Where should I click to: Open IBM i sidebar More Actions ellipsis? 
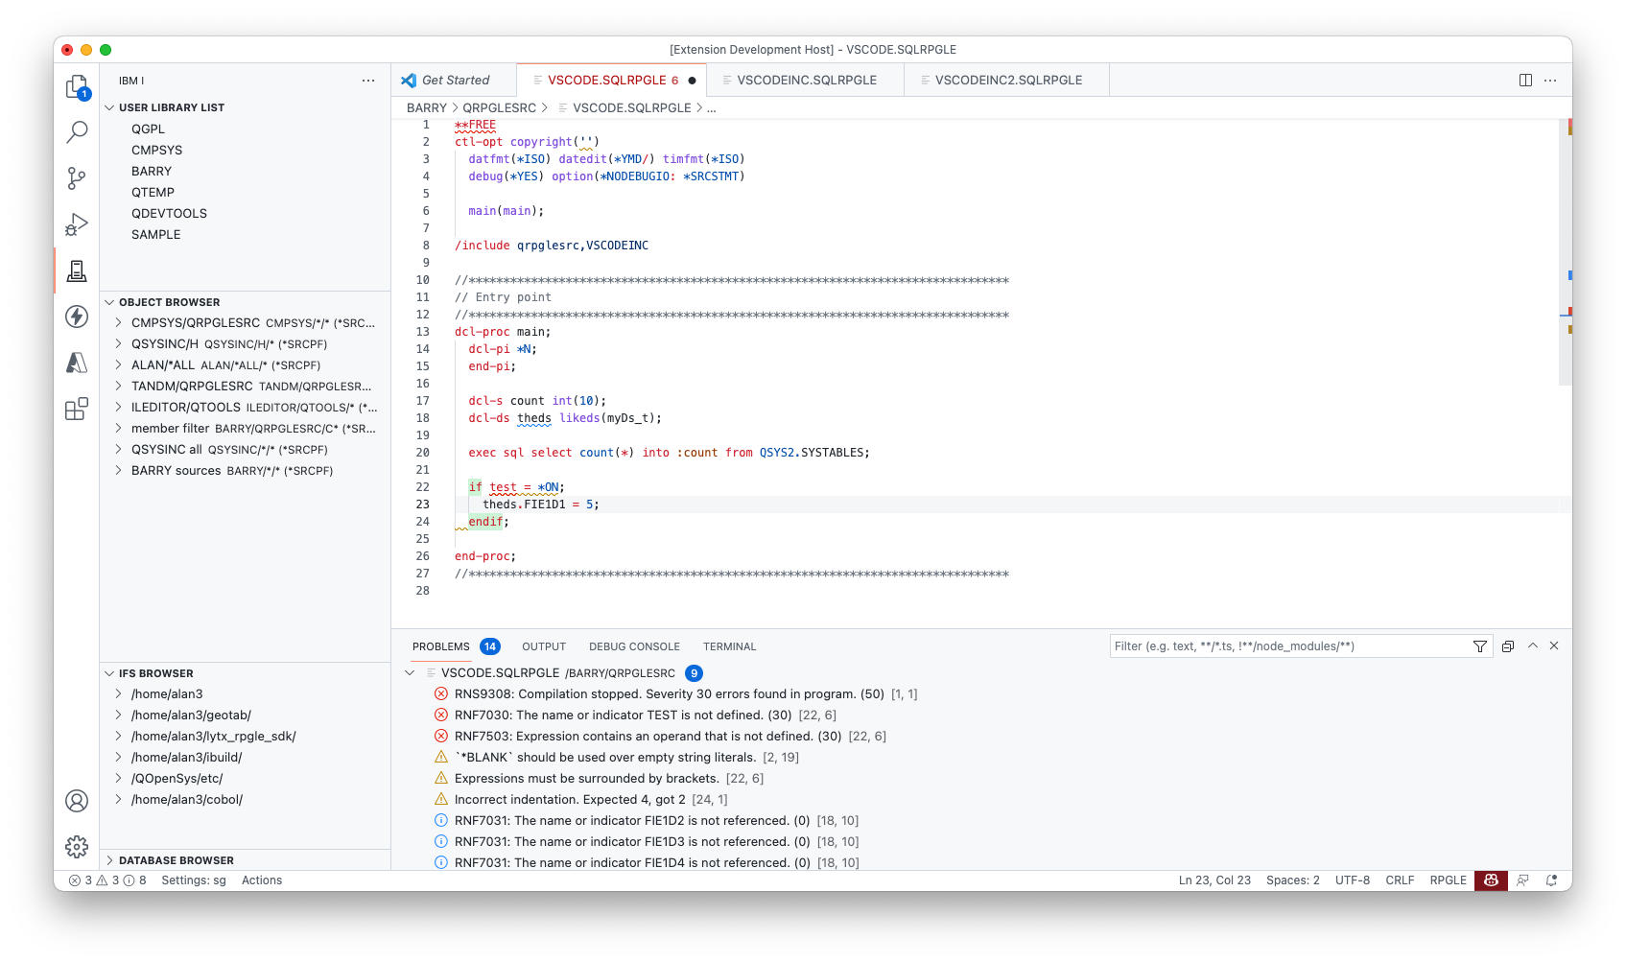[x=368, y=81]
